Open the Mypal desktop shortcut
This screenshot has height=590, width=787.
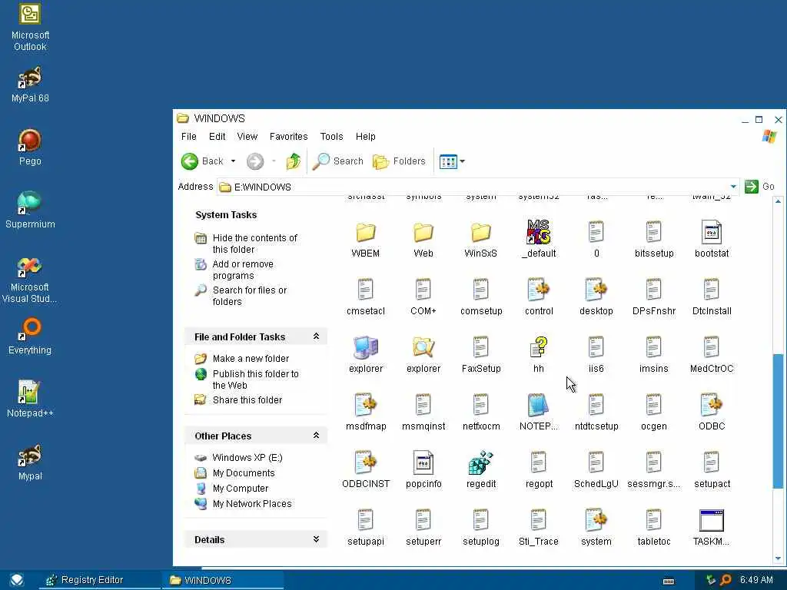tap(30, 462)
